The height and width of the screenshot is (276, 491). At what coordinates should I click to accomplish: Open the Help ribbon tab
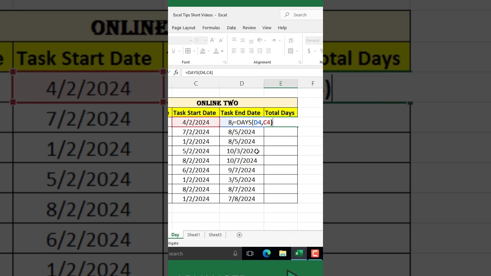[x=282, y=28]
